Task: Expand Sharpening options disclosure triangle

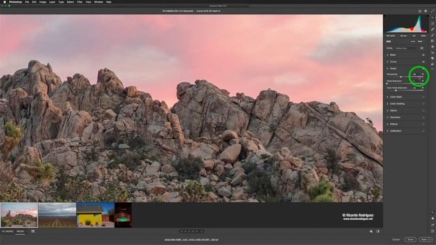Action: [x=423, y=74]
